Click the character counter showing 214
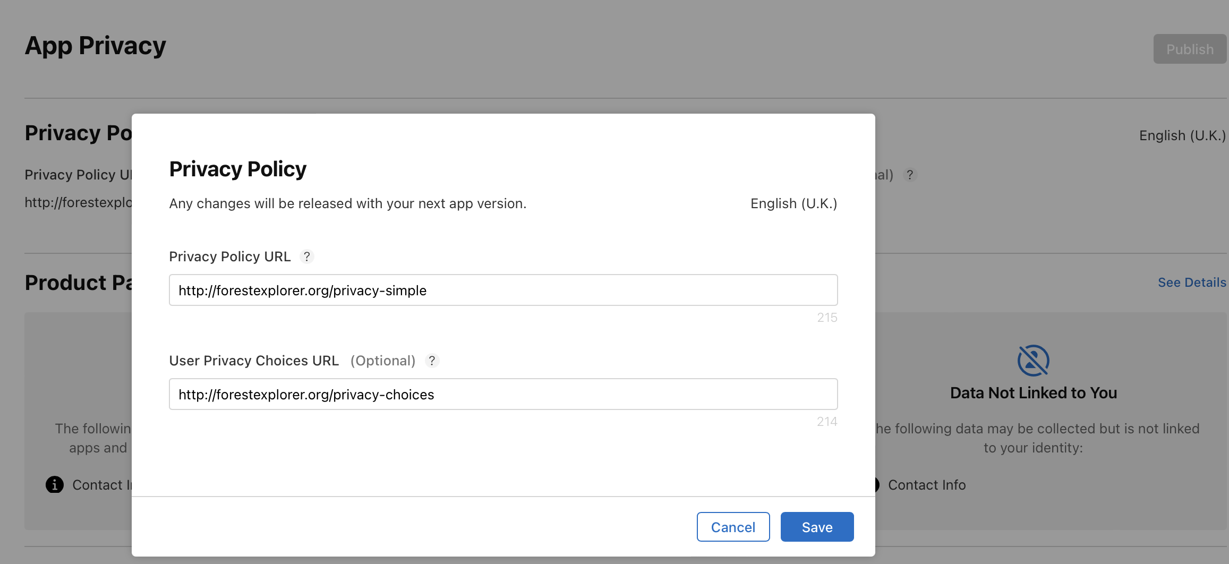 pyautogui.click(x=826, y=422)
